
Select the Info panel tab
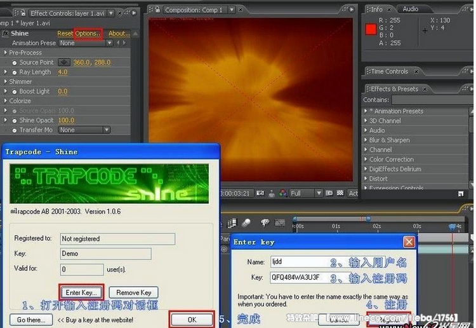click(x=376, y=10)
